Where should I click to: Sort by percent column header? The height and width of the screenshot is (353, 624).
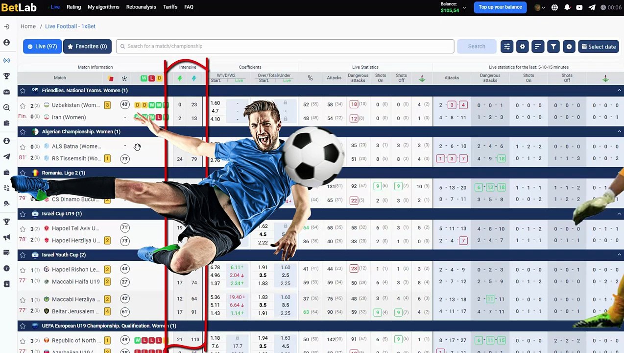tap(310, 78)
